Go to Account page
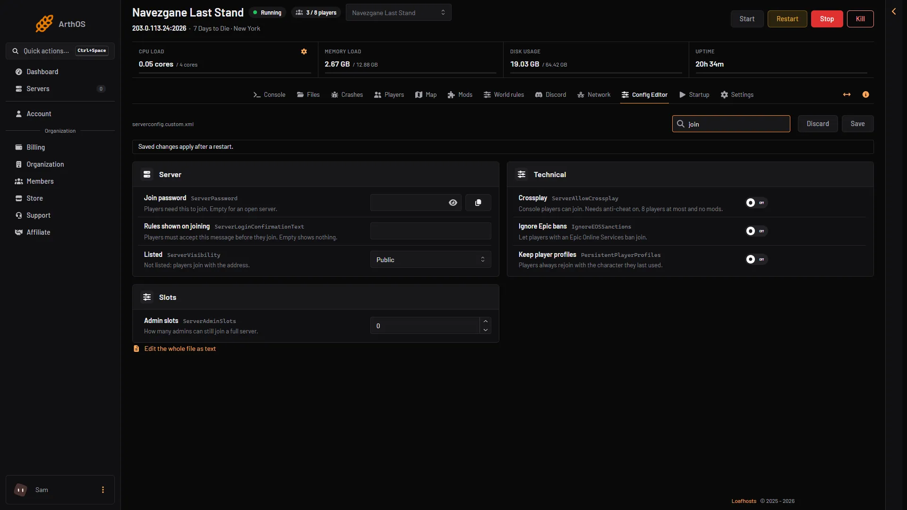The height and width of the screenshot is (510, 907). (60, 114)
